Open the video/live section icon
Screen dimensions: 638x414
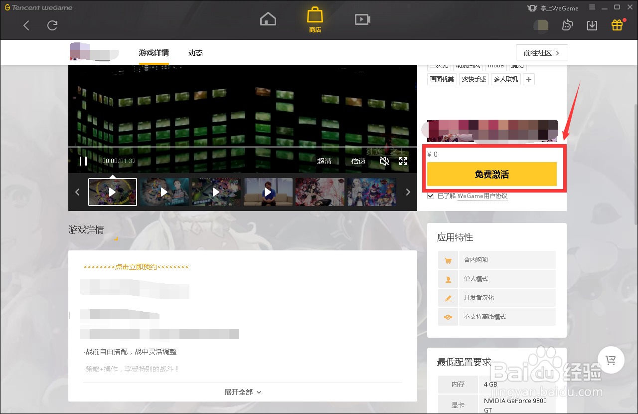coord(362,19)
